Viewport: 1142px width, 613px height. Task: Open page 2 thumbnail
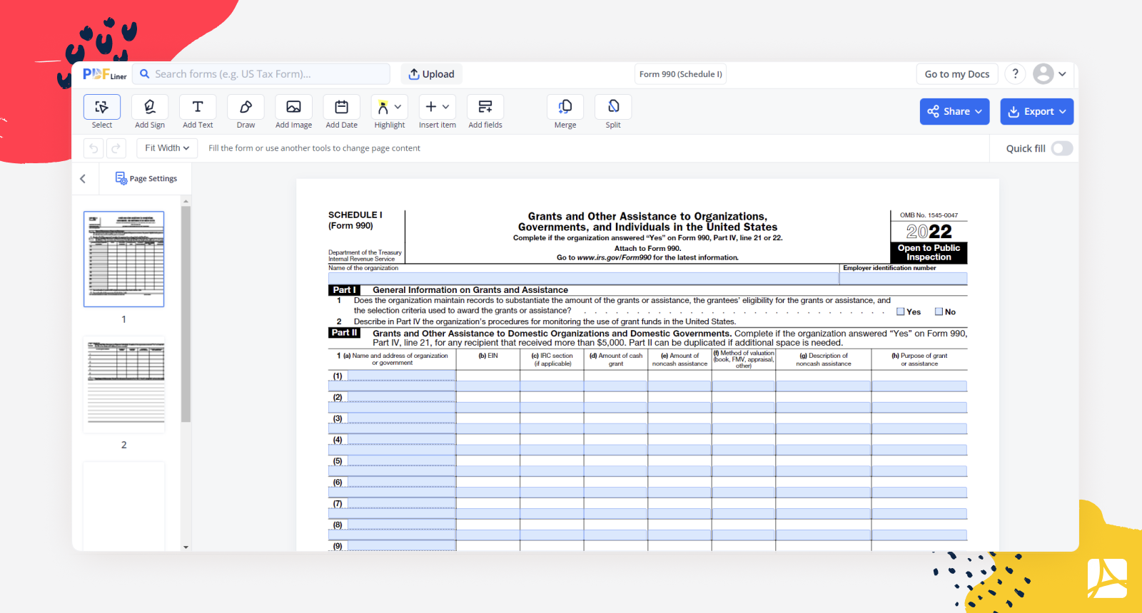tap(124, 385)
